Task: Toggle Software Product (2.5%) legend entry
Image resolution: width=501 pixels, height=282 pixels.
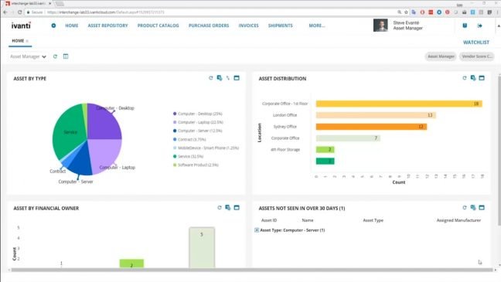Action: pyautogui.click(x=196, y=165)
